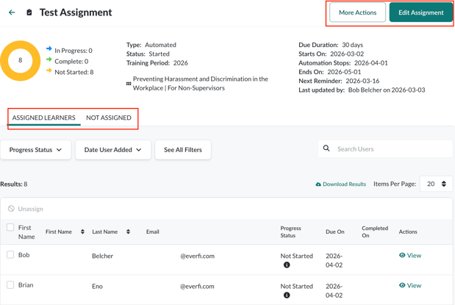Viewport: 455px width, 305px height.
Task: Select the checkbox for Bob Belcher
Action: 10,255
